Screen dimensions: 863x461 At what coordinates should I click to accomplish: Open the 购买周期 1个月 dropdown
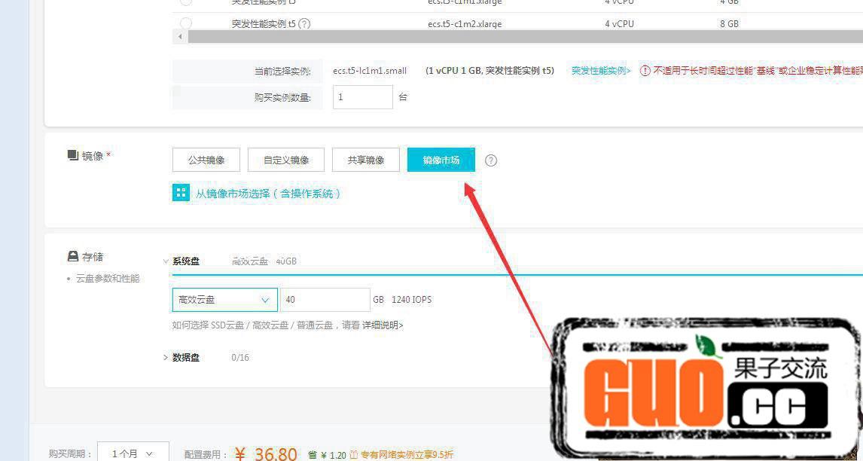click(x=133, y=453)
